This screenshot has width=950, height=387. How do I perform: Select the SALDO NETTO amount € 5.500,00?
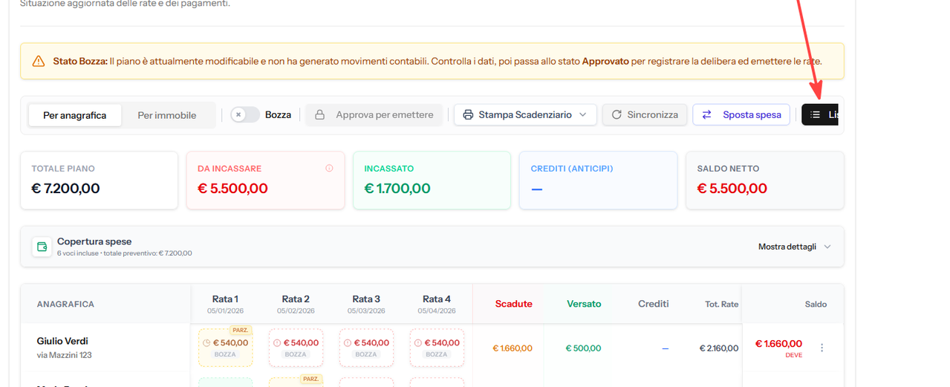tap(732, 189)
